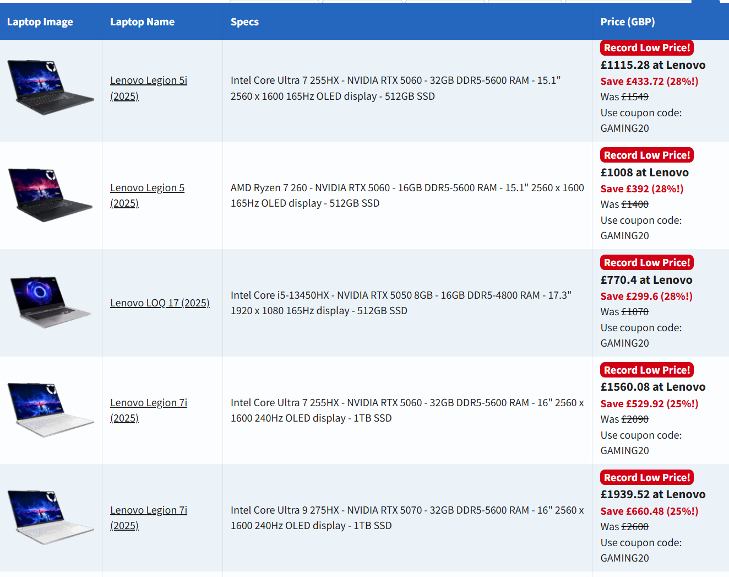Click the silver Lenovo LOQ 17 laptop image
Screen dimensions: 729x577
pos(51,303)
